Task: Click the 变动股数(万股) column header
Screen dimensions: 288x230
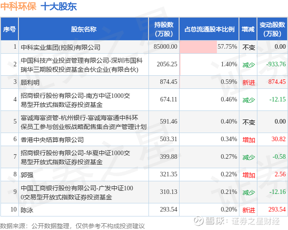Action: pyautogui.click(x=272, y=29)
